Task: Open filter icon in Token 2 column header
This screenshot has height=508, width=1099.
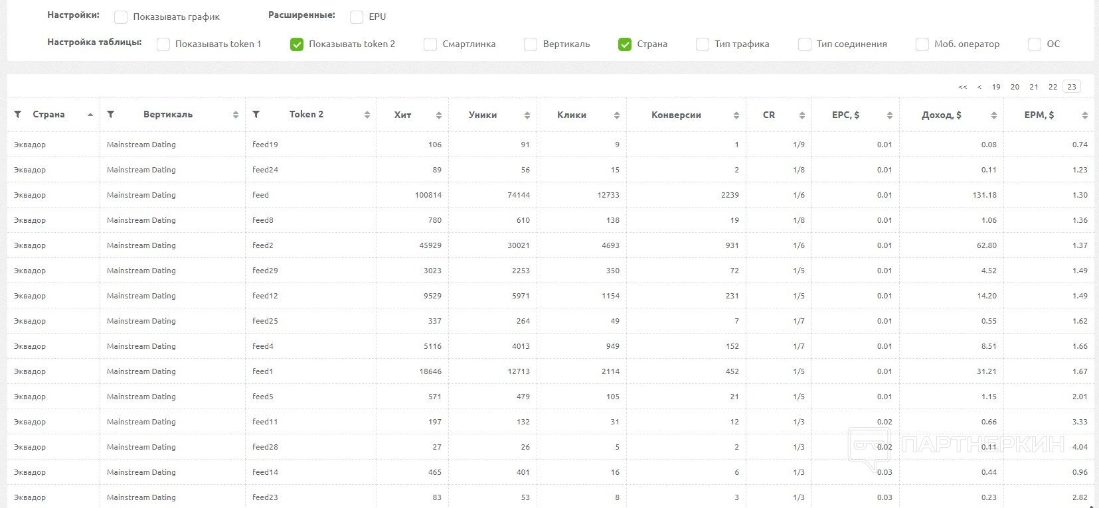Action: (256, 115)
